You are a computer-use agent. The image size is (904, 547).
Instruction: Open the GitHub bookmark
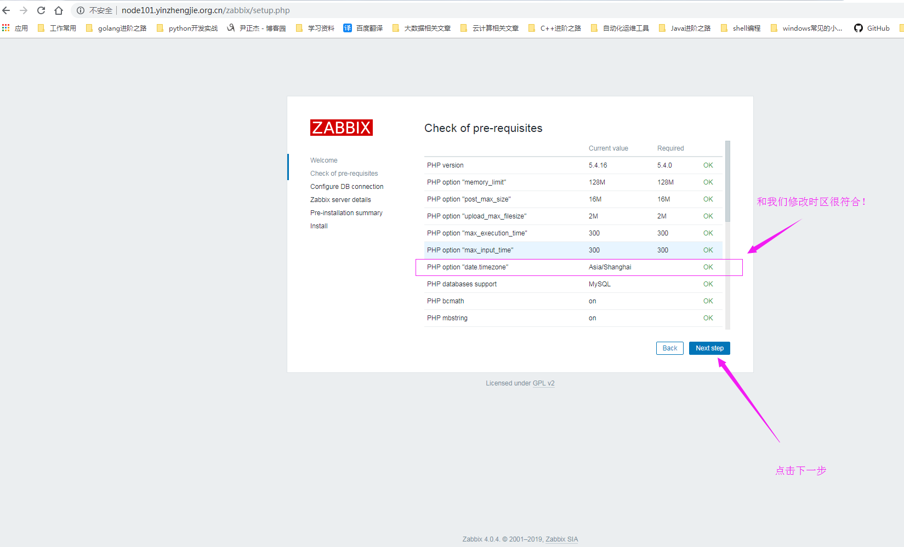[872, 28]
